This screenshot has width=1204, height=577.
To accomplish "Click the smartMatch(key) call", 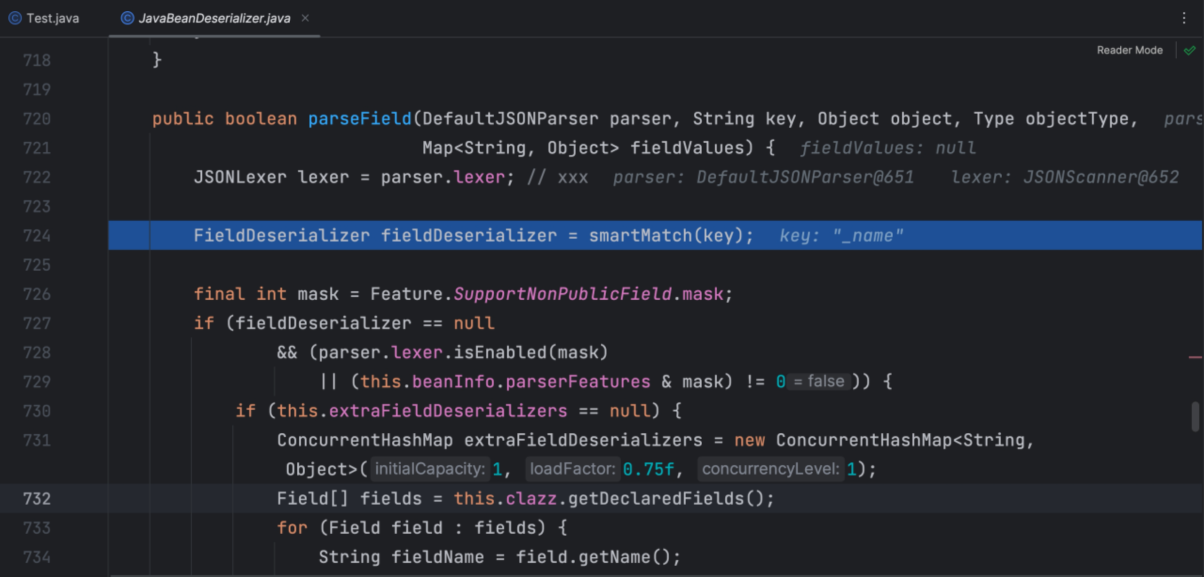I will point(666,235).
